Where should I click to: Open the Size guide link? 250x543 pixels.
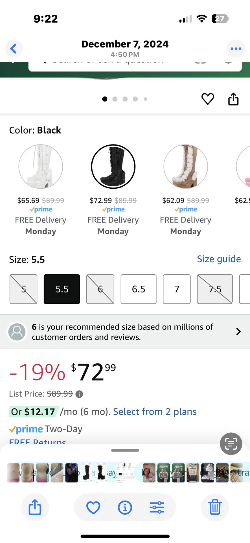point(219,259)
